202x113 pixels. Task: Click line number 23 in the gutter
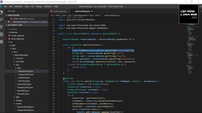pyautogui.click(x=53, y=51)
